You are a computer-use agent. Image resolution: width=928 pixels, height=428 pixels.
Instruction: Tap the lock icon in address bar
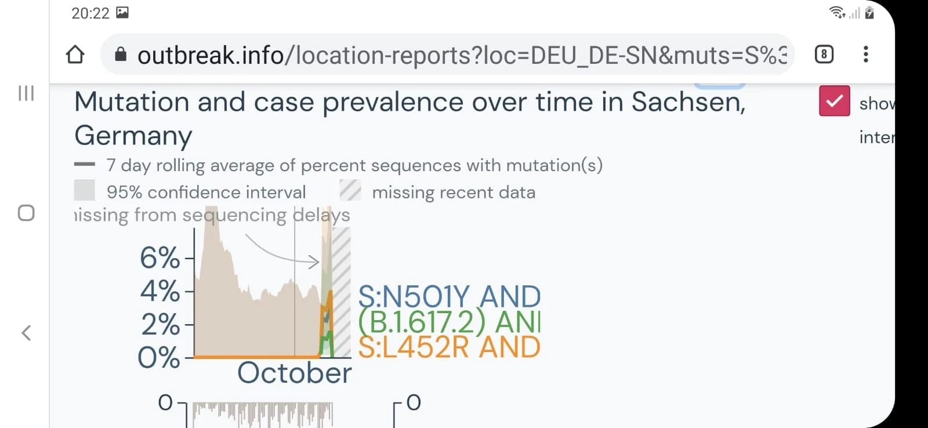click(x=121, y=55)
